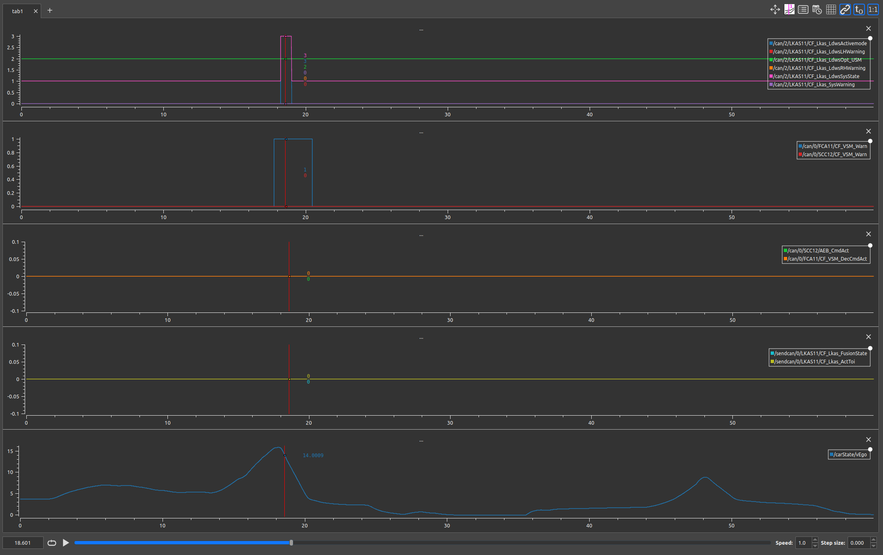Toggle the loop playback icon
The height and width of the screenshot is (555, 883).
coord(52,543)
